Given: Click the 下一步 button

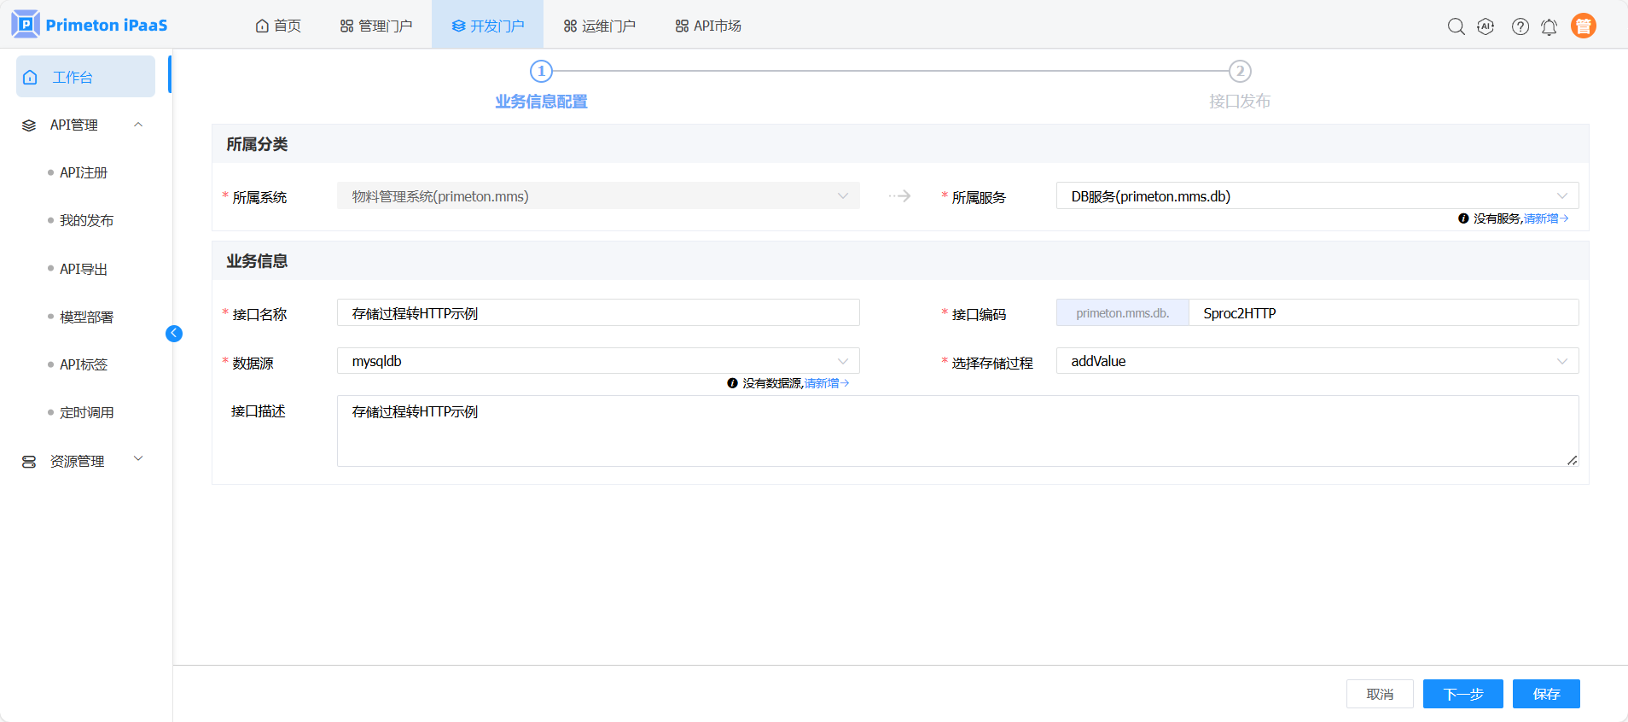Looking at the screenshot, I should pyautogui.click(x=1462, y=694).
